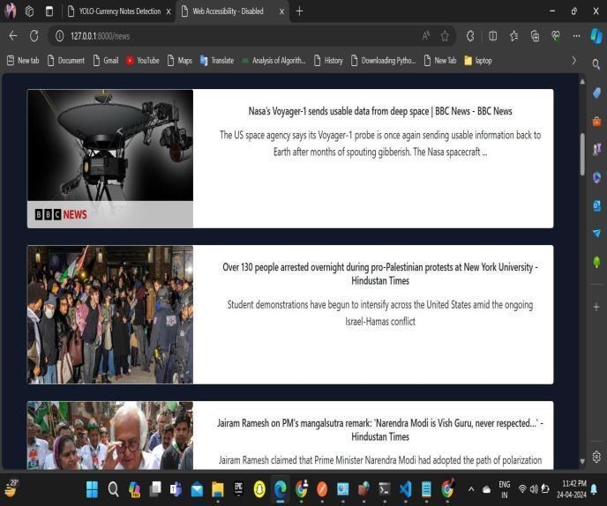607x506 pixels.
Task: Click the page scrollbar down arrow
Action: [582, 461]
